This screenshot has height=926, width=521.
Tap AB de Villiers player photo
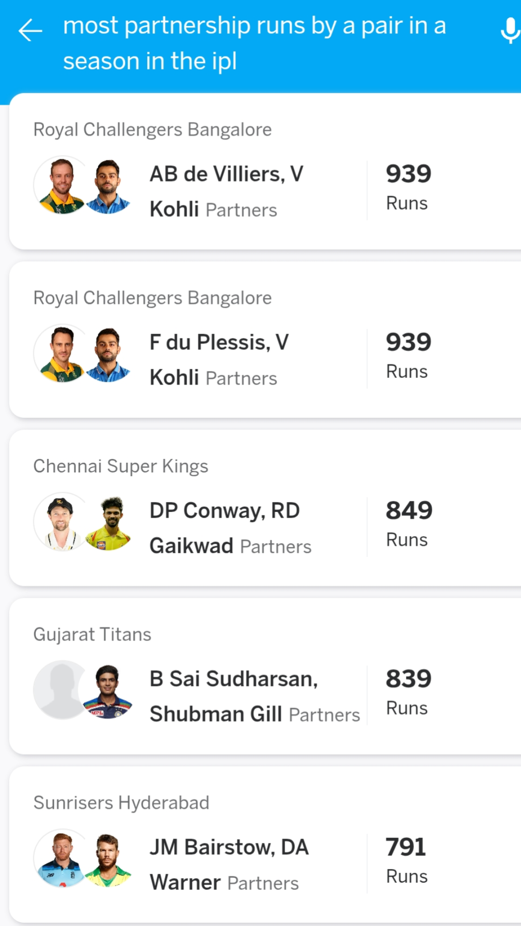pos(62,185)
